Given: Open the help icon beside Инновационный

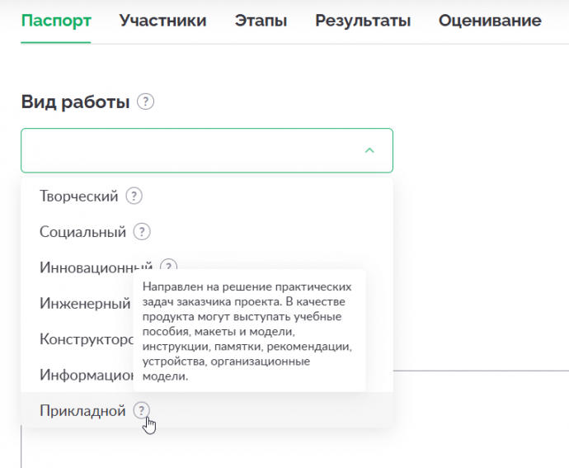Looking at the screenshot, I should pos(168,267).
